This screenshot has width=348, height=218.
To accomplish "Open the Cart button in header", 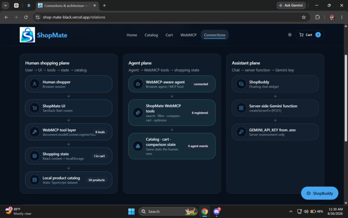I will (310, 35).
